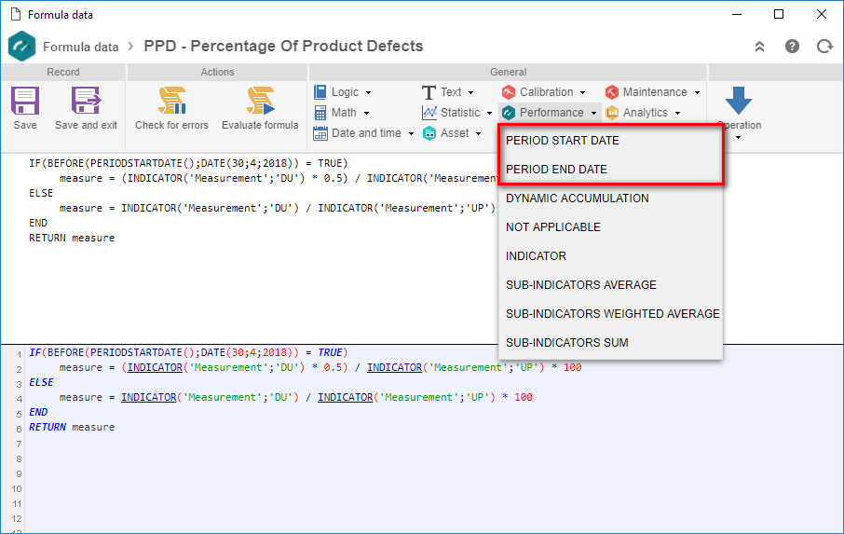
Task: Expand the Maintenance dropdown arrow
Action: (x=697, y=92)
